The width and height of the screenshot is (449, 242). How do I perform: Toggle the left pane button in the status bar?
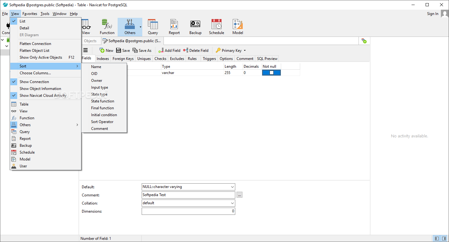click(437, 239)
